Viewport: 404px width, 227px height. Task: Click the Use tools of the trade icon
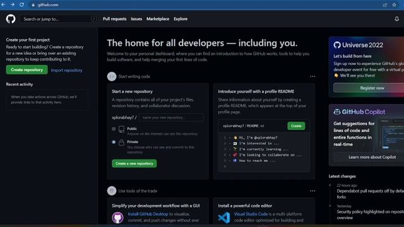pyautogui.click(x=112, y=190)
